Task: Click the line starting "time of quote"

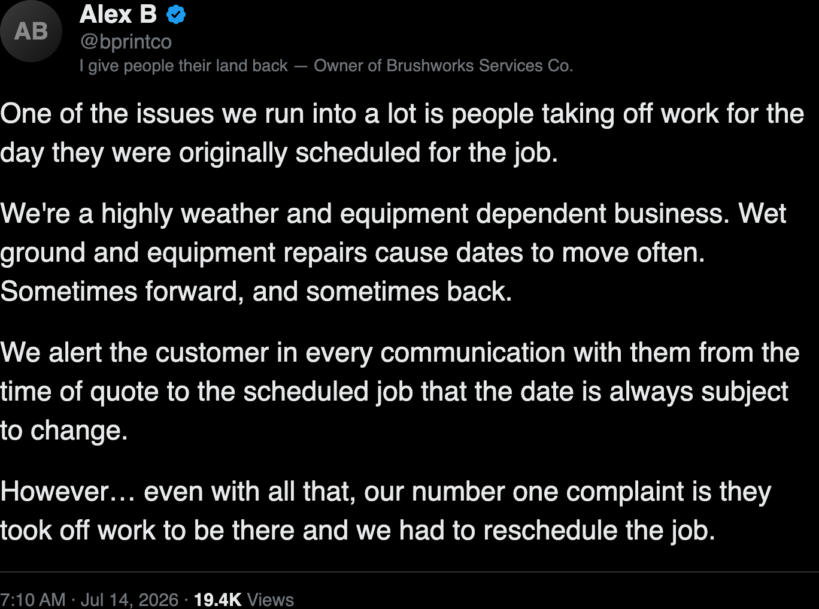Action: pos(394,392)
